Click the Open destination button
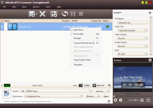The height and width of the screenshot is (108, 153). pyautogui.click(x=106, y=96)
